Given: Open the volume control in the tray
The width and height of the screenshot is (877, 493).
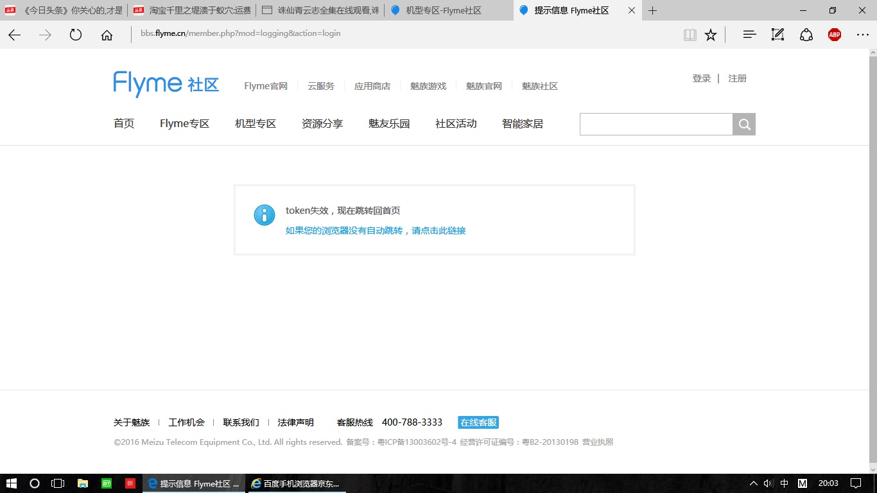Looking at the screenshot, I should (x=768, y=483).
